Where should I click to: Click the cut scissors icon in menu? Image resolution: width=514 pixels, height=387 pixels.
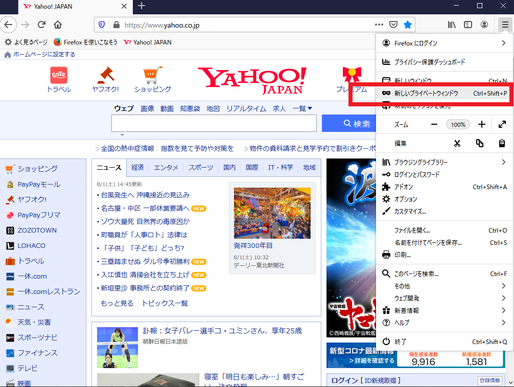(457, 143)
